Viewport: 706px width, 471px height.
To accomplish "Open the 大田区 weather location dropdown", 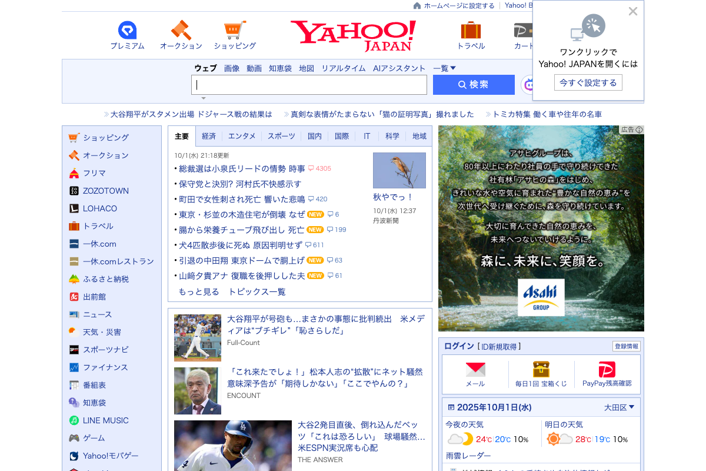I will point(619,407).
